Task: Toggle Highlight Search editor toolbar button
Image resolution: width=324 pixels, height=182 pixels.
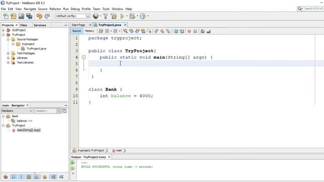Action: tap(143, 31)
